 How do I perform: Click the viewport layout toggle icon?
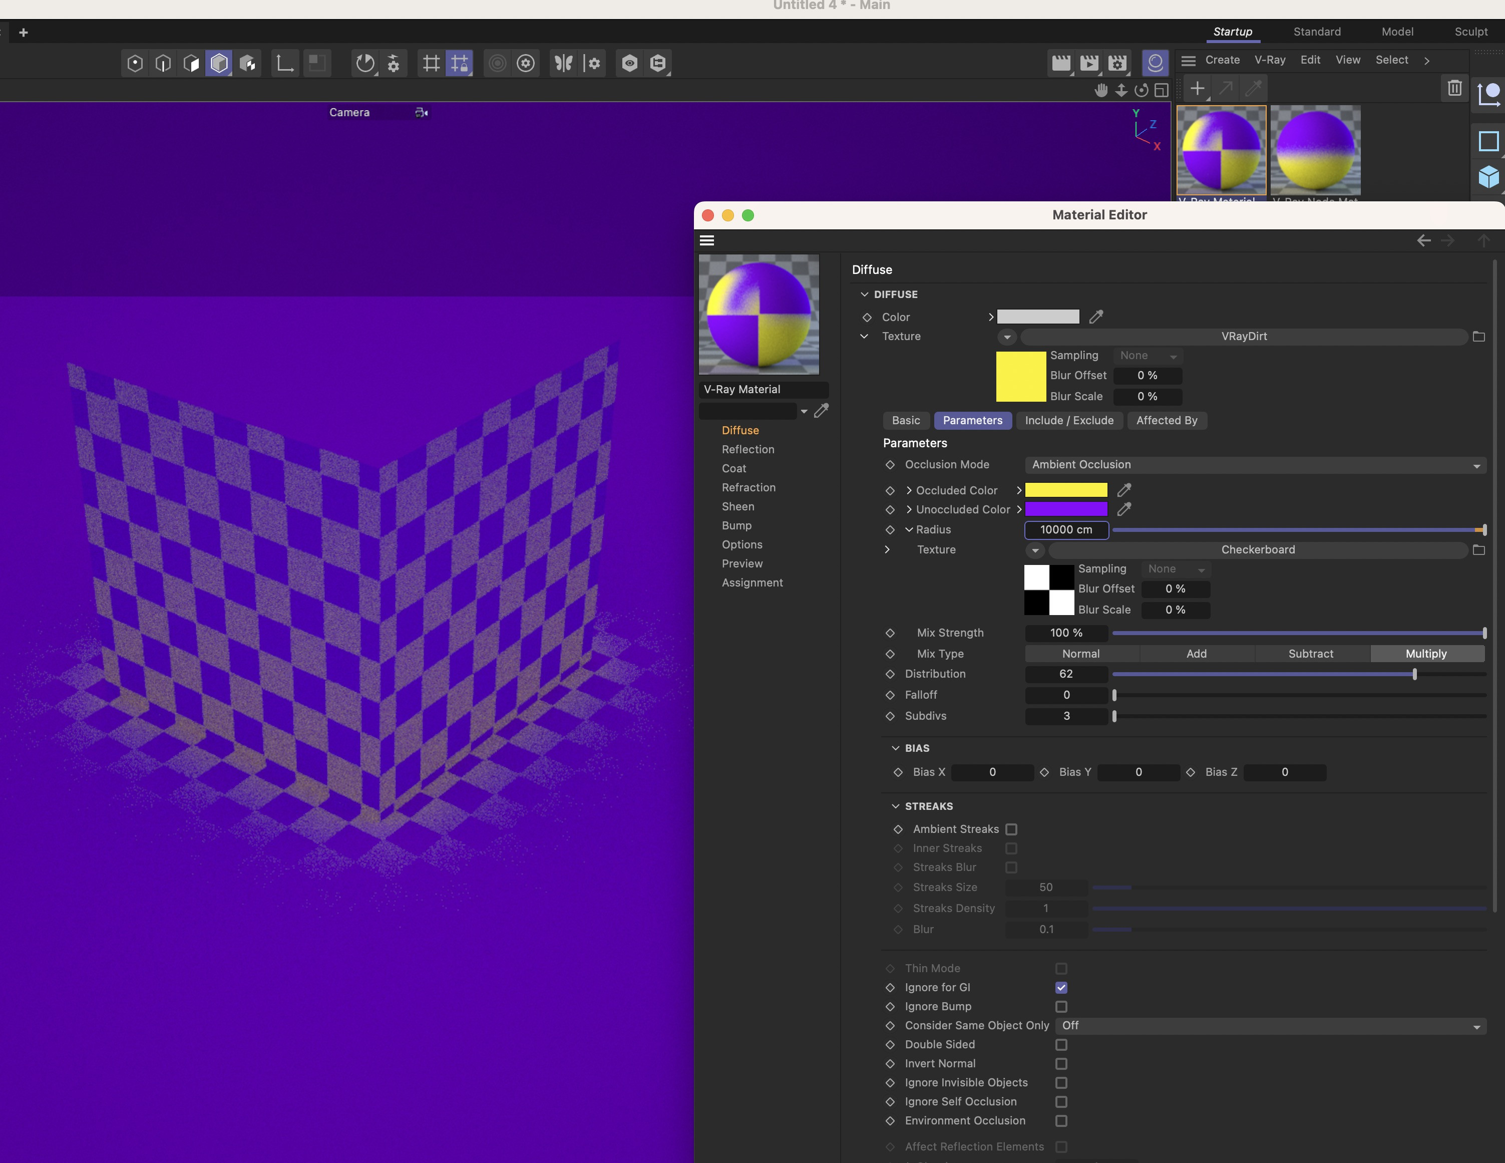tap(1162, 90)
